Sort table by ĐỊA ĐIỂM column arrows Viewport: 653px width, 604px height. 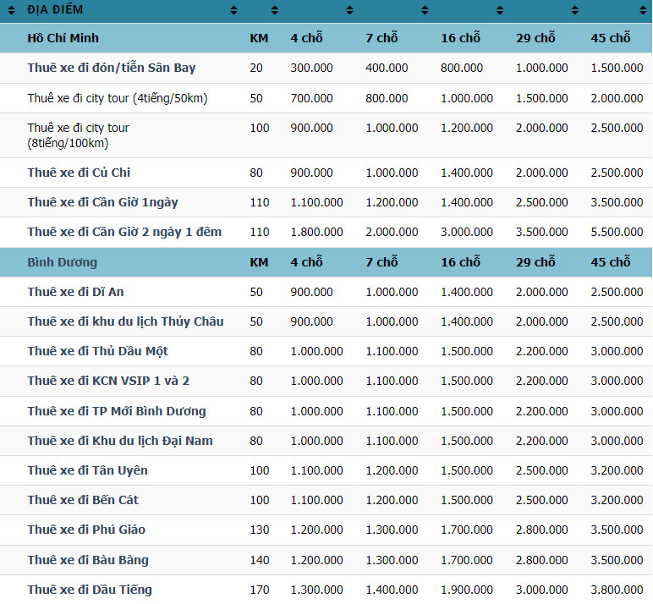pyautogui.click(x=234, y=10)
